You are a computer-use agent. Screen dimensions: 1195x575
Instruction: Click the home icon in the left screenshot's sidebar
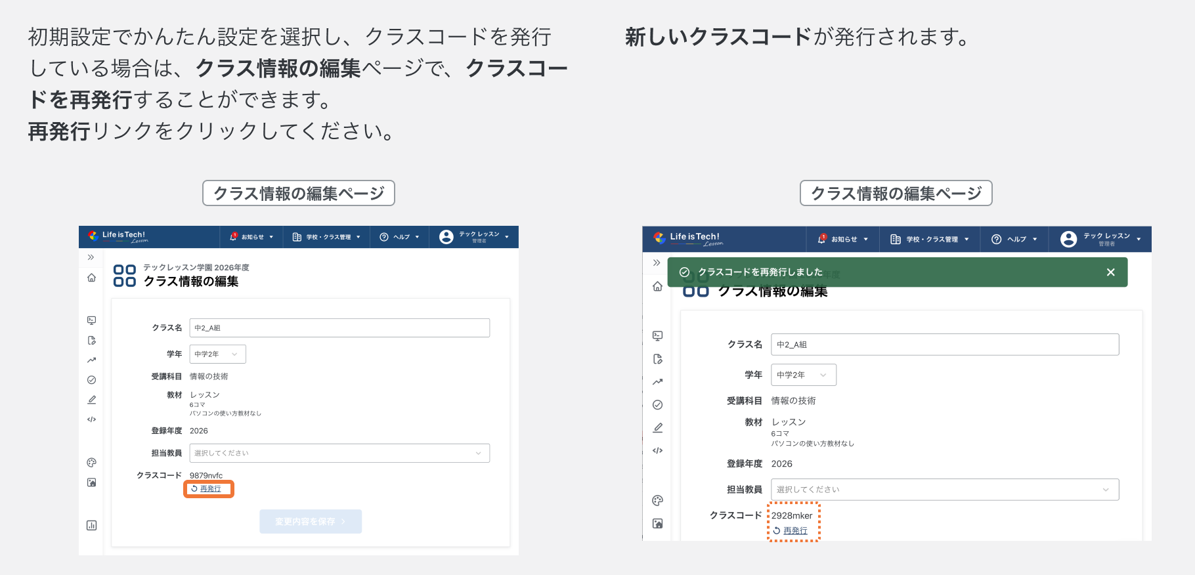point(91,278)
